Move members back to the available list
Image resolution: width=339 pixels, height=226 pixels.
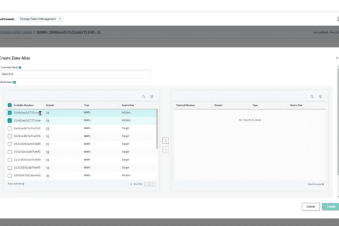[166, 150]
